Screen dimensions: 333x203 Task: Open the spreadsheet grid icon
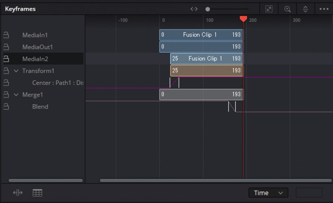pyautogui.click(x=38, y=193)
